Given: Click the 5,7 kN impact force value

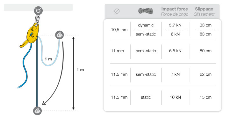Looking at the screenshot, I should [175, 25].
